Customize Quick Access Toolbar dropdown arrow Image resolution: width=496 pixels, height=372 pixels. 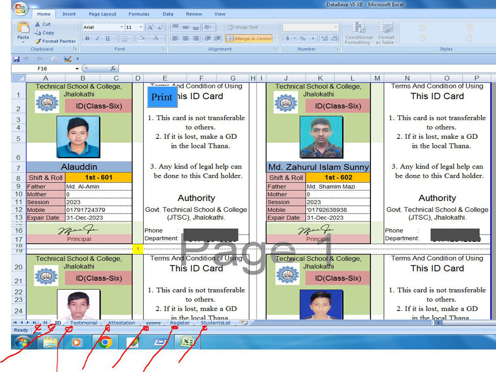tap(77, 59)
